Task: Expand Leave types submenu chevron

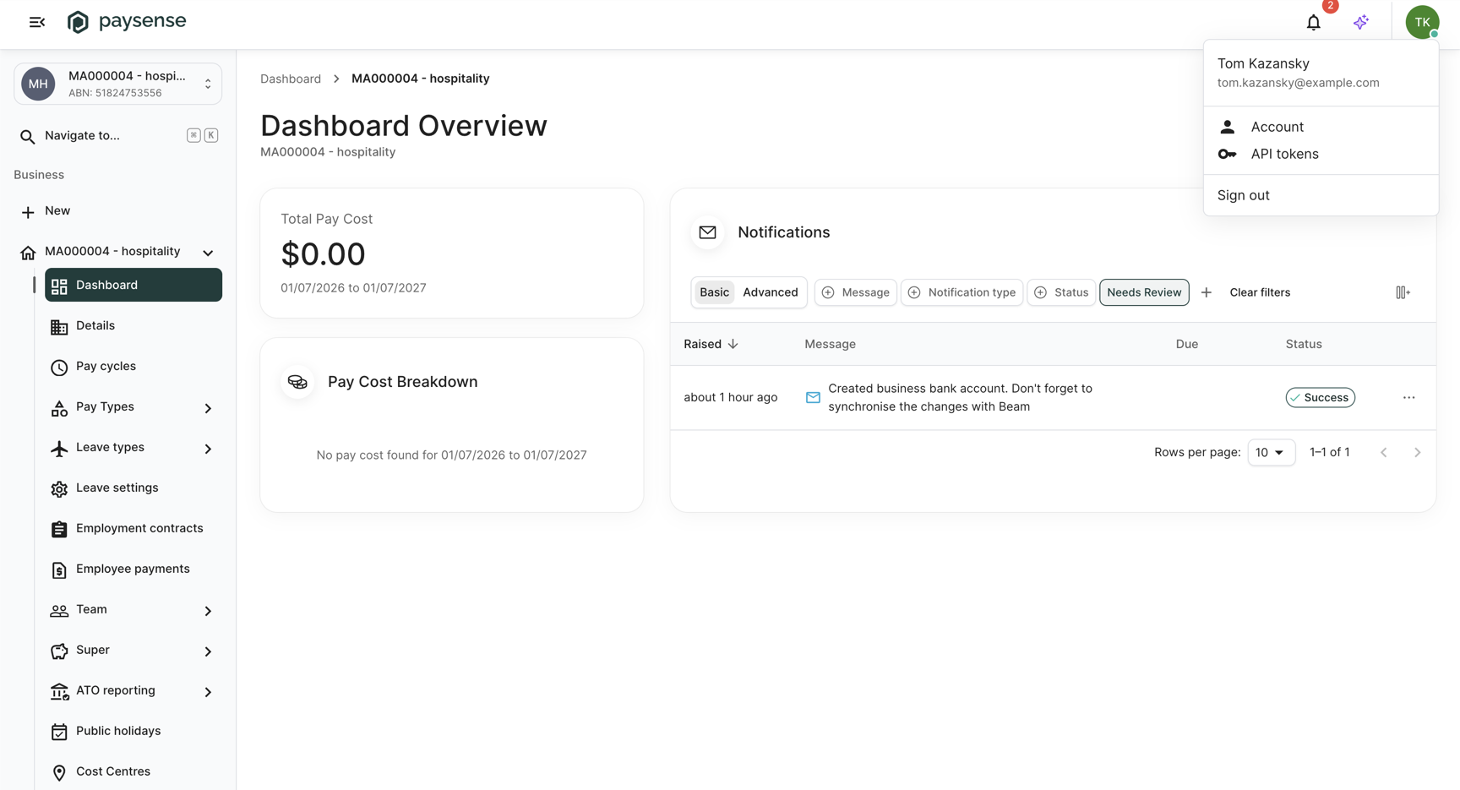Action: point(208,449)
